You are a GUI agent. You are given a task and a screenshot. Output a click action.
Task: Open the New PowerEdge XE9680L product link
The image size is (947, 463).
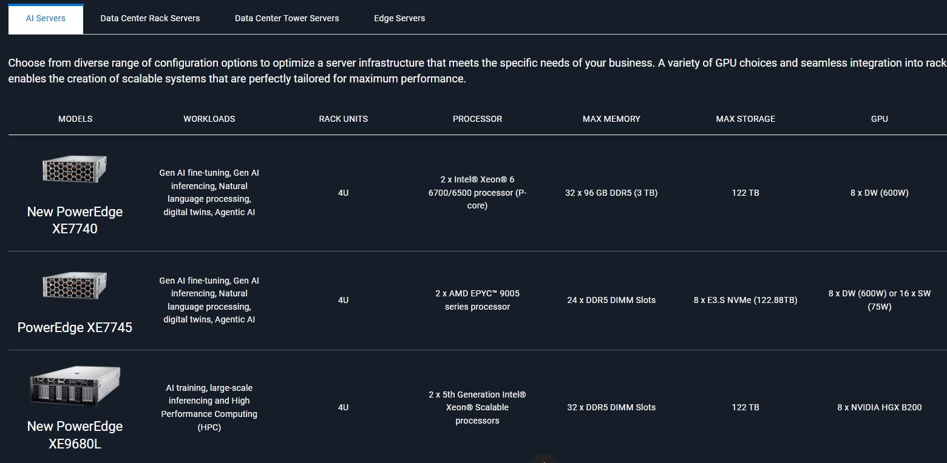75,435
